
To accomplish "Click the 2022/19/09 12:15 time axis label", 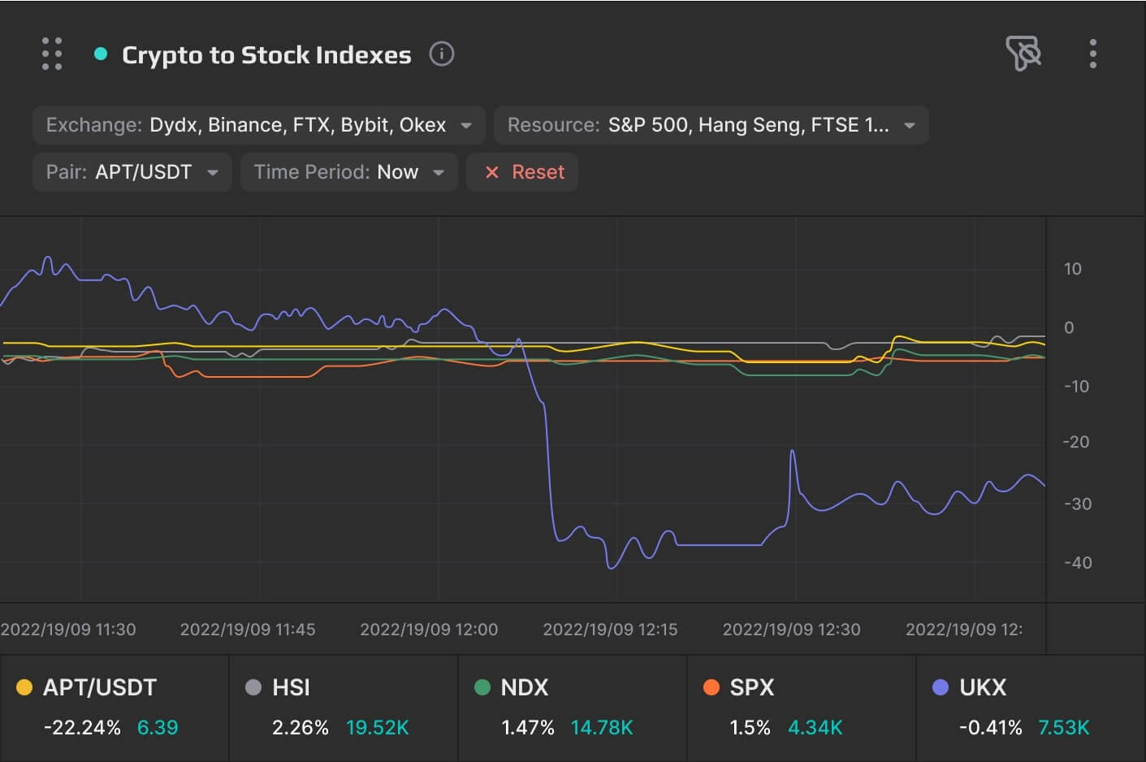I will click(x=610, y=630).
